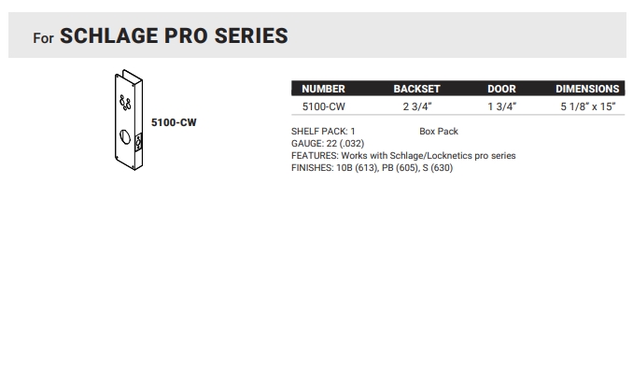Image resolution: width=633 pixels, height=367 pixels.
Task: Click the 5100-CW wrap plate drawing
Action: tap(129, 120)
